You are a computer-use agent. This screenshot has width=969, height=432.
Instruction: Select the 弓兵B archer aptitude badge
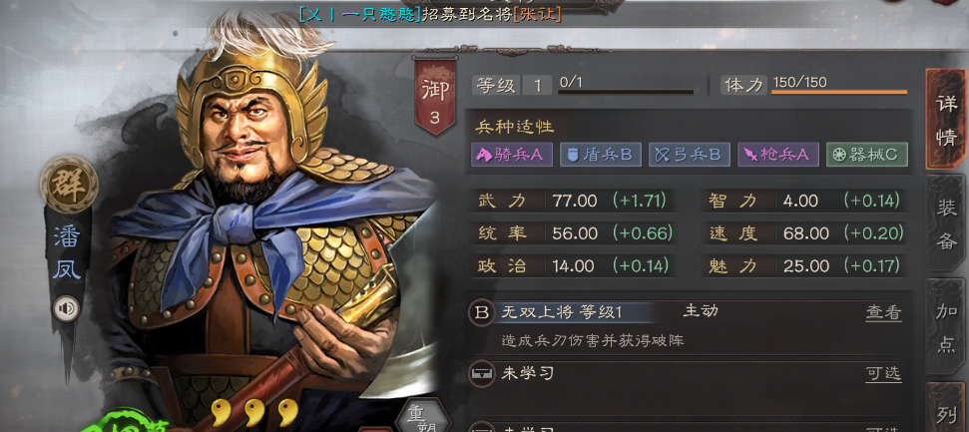pyautogui.click(x=689, y=155)
